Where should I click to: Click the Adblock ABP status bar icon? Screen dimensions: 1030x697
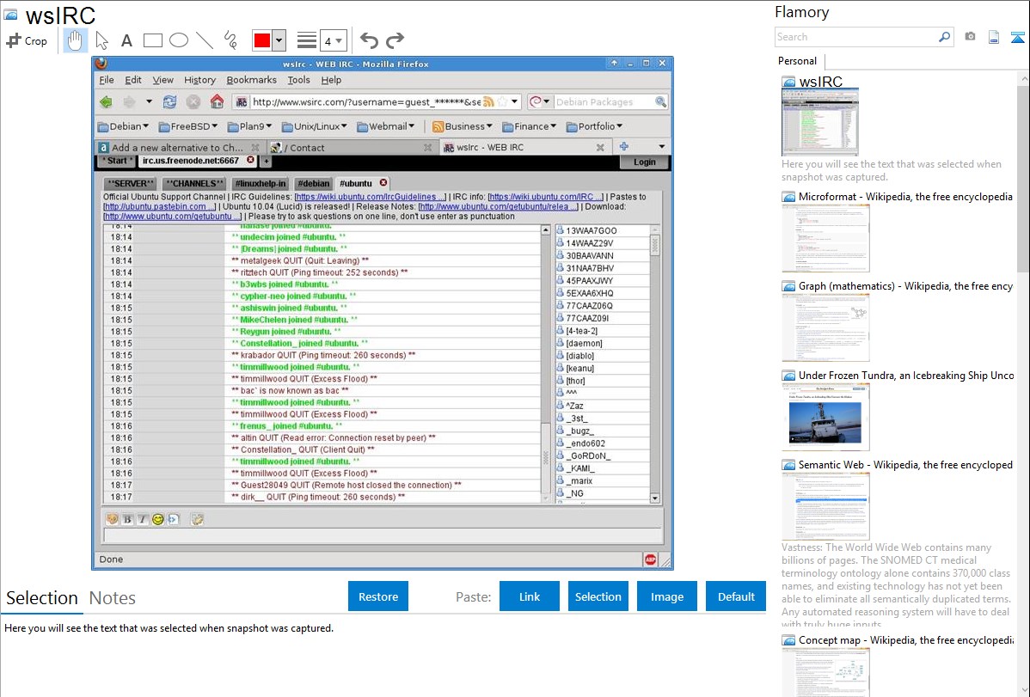tap(650, 559)
